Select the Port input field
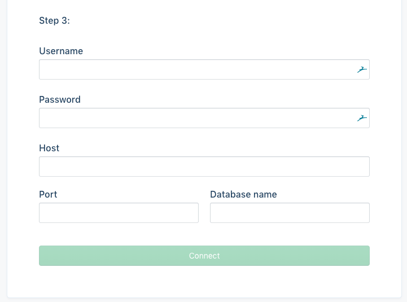Viewport: 407px width, 302px height. 119,213
